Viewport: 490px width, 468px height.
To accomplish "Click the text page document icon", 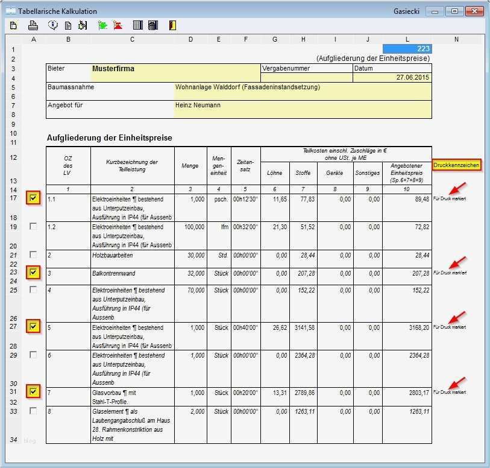I will (68, 26).
